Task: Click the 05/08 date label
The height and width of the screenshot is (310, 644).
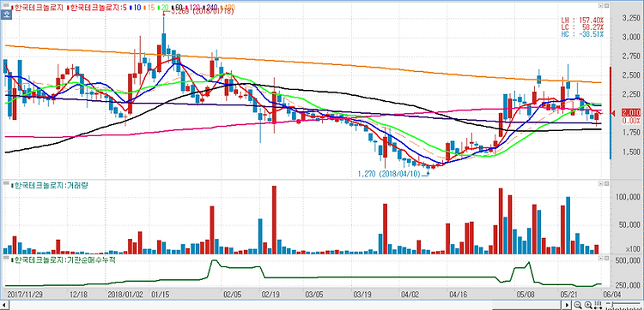Action: (525, 294)
